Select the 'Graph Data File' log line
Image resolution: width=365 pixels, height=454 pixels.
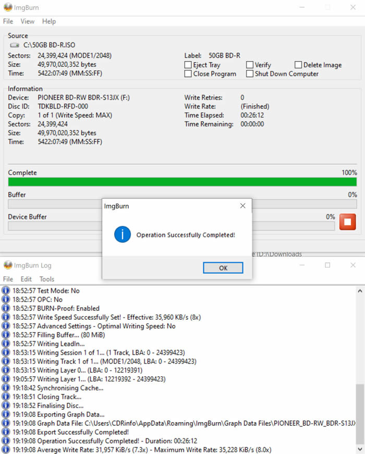click(184, 423)
